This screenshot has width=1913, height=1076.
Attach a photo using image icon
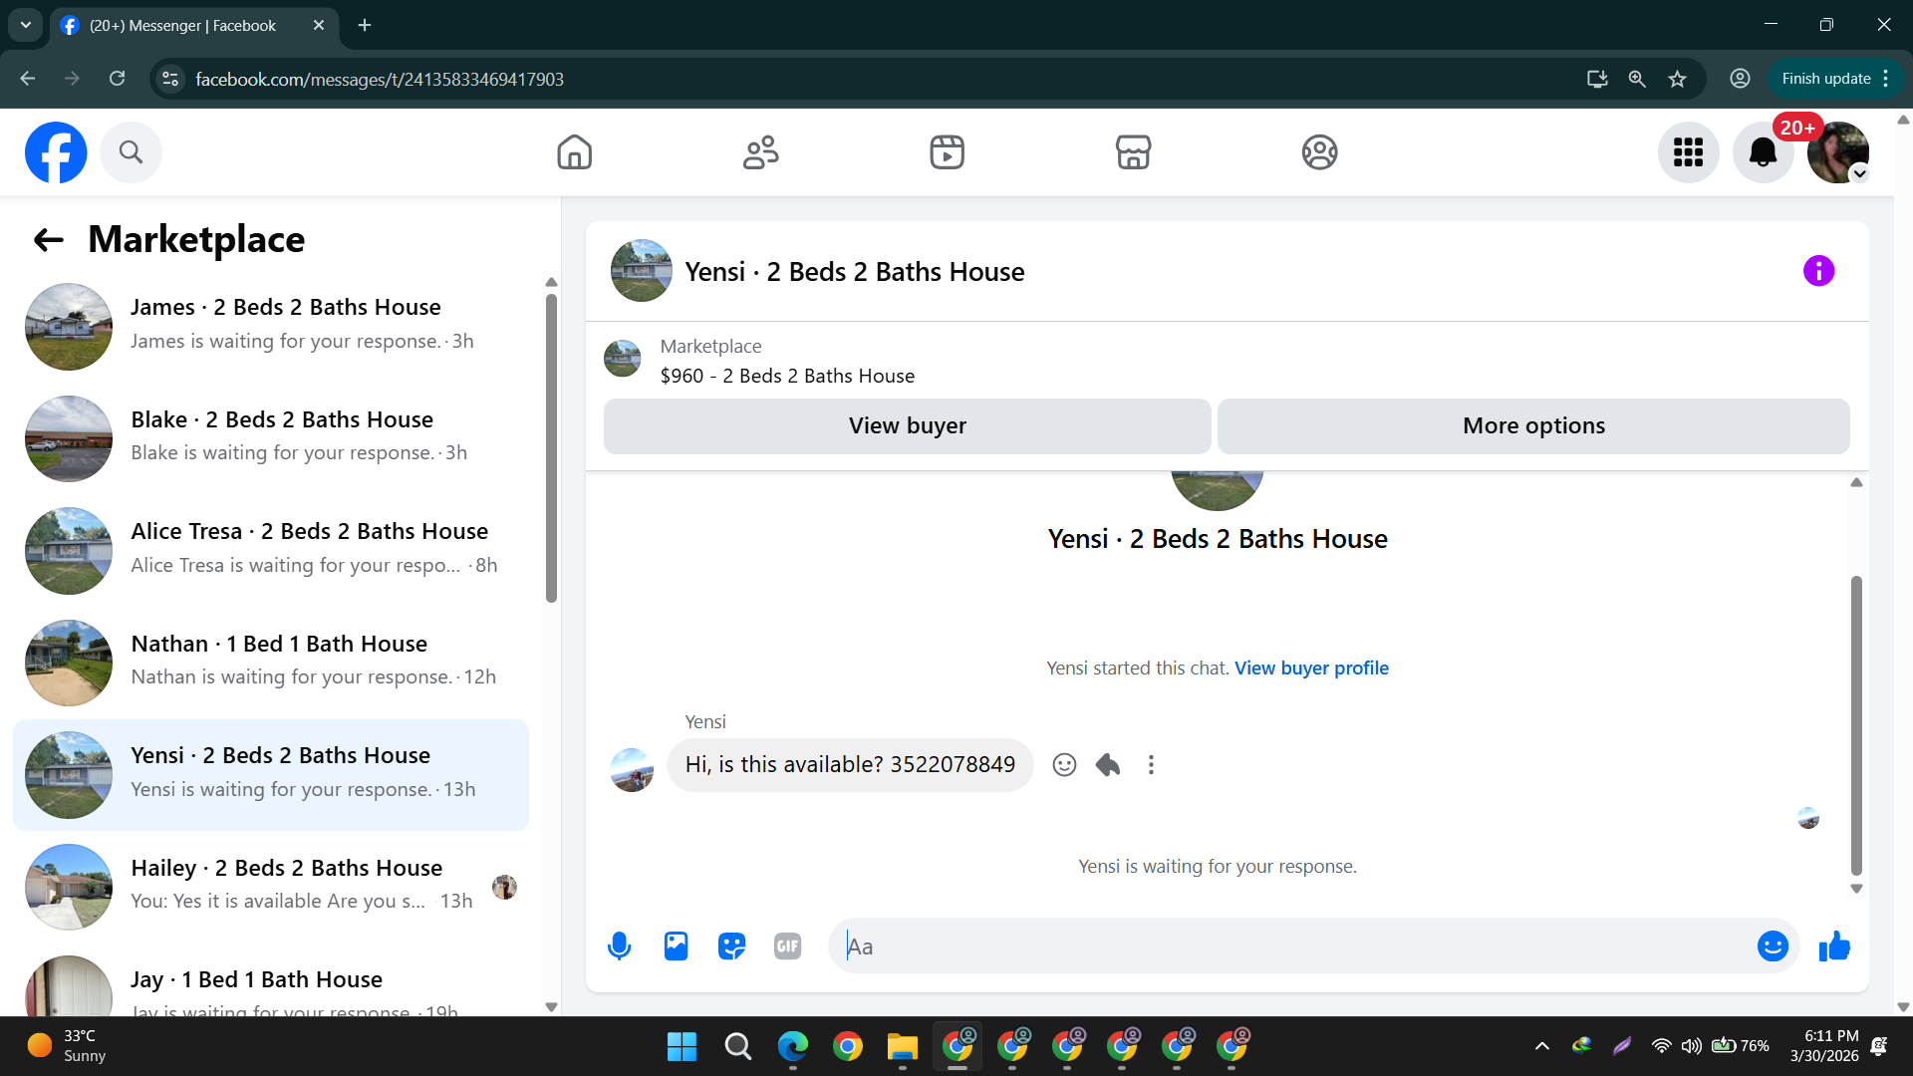tap(676, 946)
